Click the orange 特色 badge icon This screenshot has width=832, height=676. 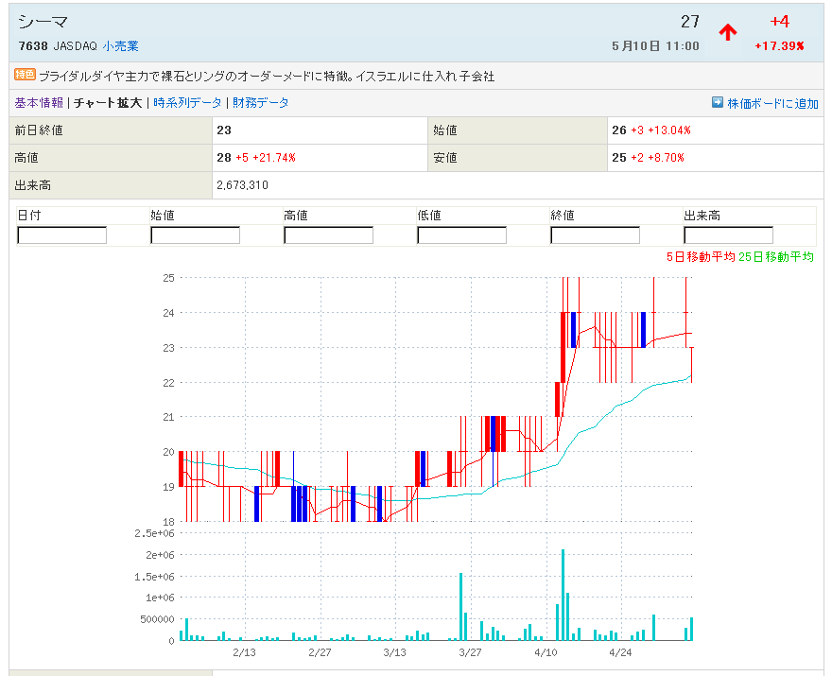click(x=26, y=75)
